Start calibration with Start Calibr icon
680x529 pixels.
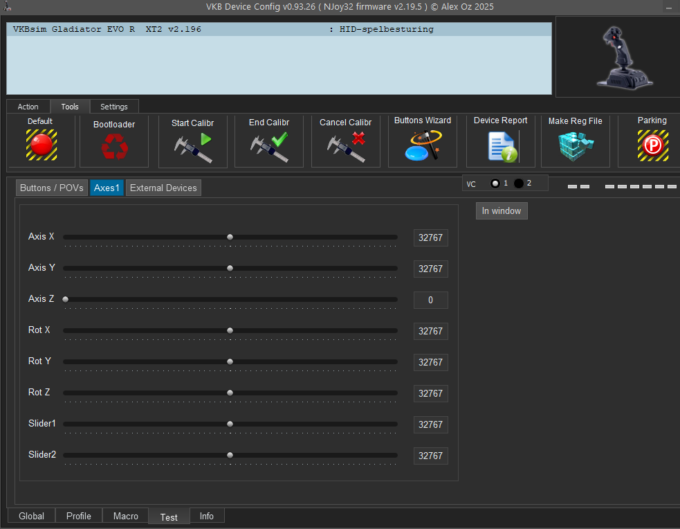coord(193,147)
